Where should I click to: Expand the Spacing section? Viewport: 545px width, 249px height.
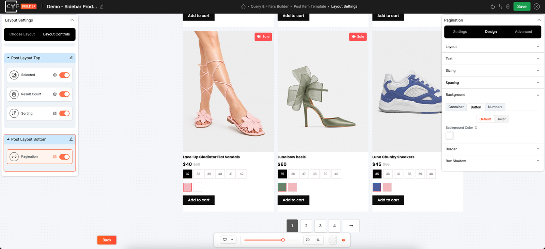493,83
